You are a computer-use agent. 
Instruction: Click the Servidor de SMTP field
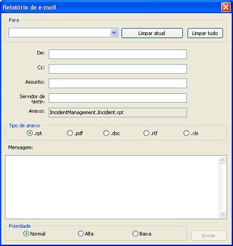[118, 98]
